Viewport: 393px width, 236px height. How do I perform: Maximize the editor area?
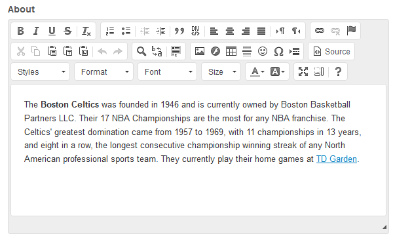[x=303, y=71]
